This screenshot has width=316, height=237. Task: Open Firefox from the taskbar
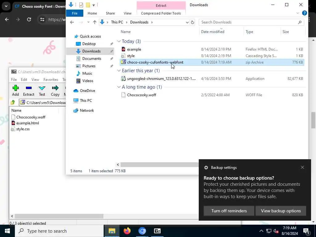click(127, 231)
